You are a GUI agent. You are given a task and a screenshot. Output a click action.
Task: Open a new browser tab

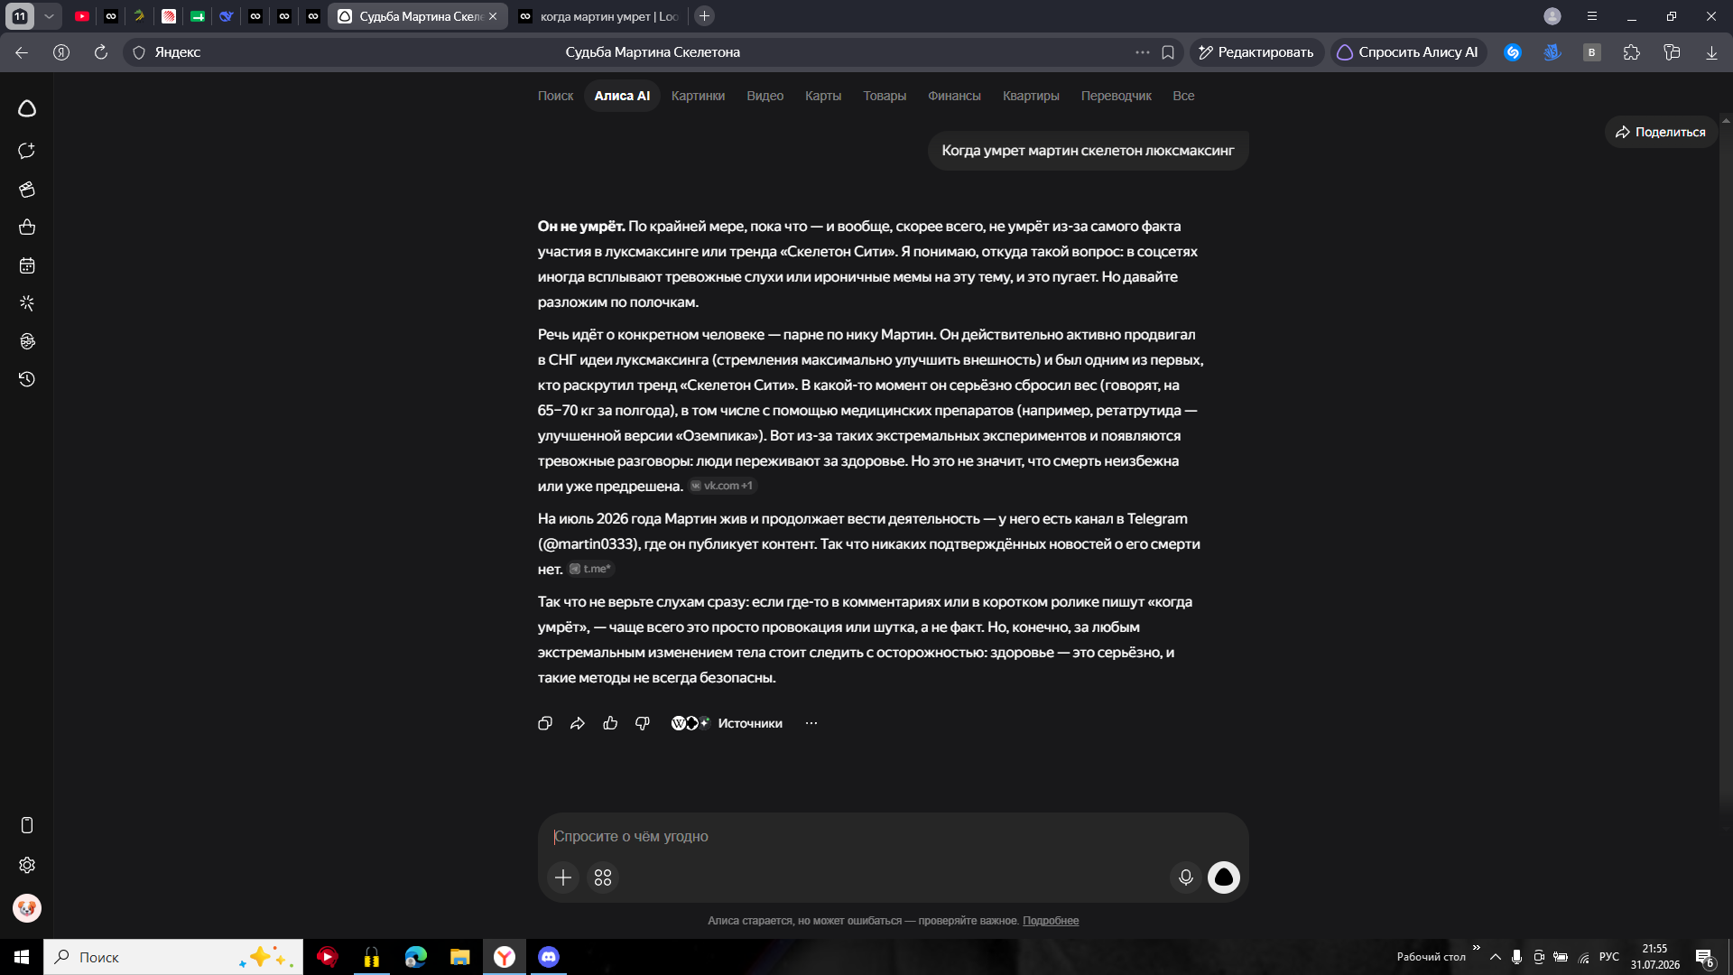coord(705,16)
